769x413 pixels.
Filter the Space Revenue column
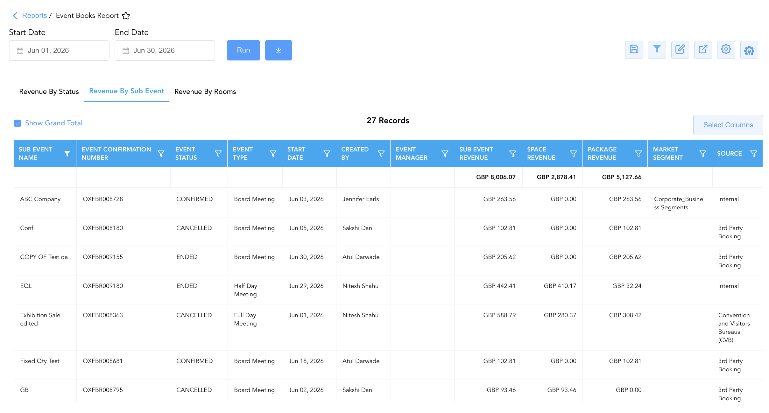(574, 154)
